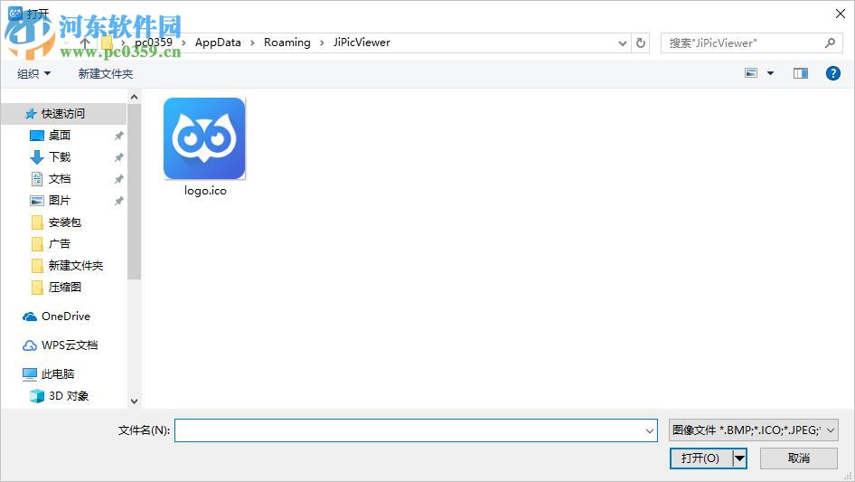Click JiPicViewer in the breadcrumb path
The image size is (855, 482).
coord(362,43)
